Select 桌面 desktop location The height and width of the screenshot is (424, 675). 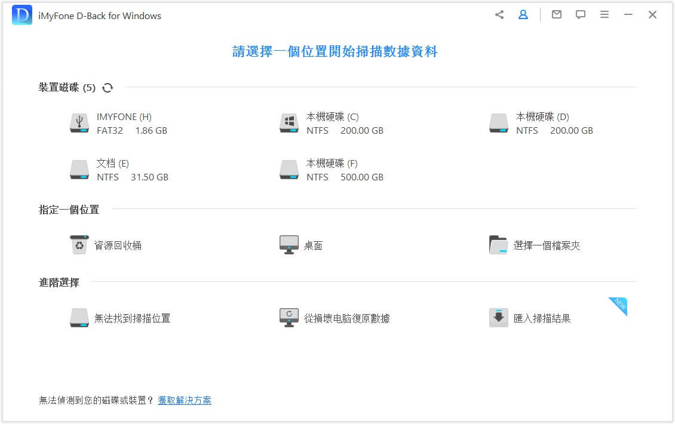tap(302, 245)
